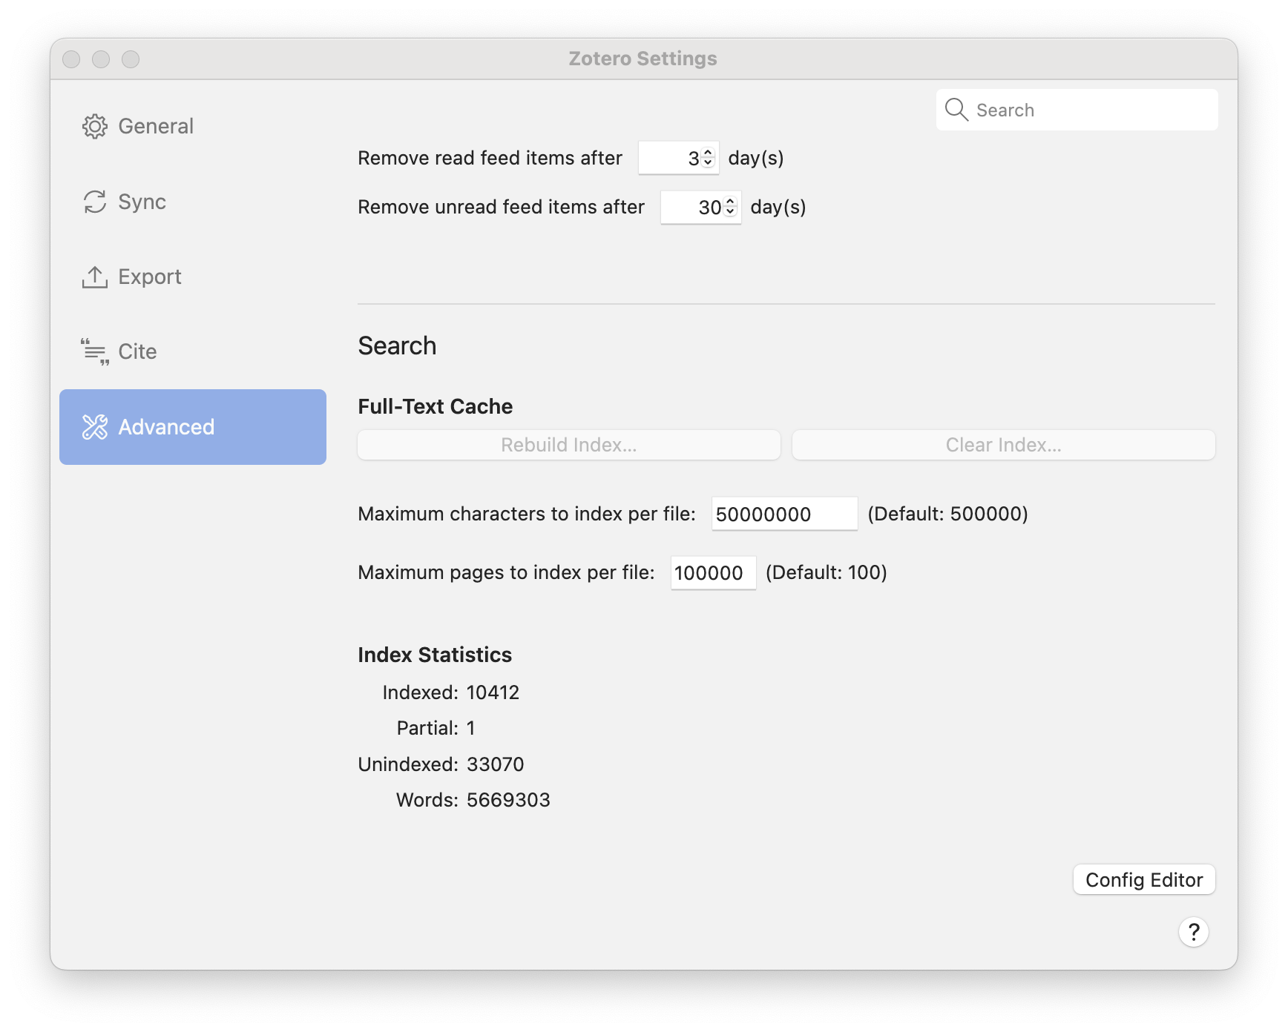The height and width of the screenshot is (1032, 1288).
Task: Click the magnifying glass search icon
Action: [x=956, y=110]
